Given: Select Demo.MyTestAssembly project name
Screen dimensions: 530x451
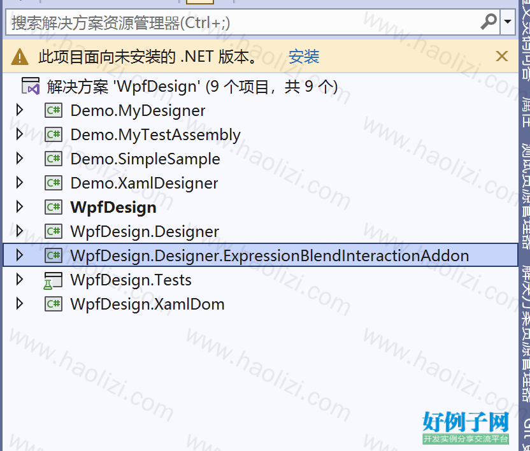Looking at the screenshot, I should click(x=155, y=135).
